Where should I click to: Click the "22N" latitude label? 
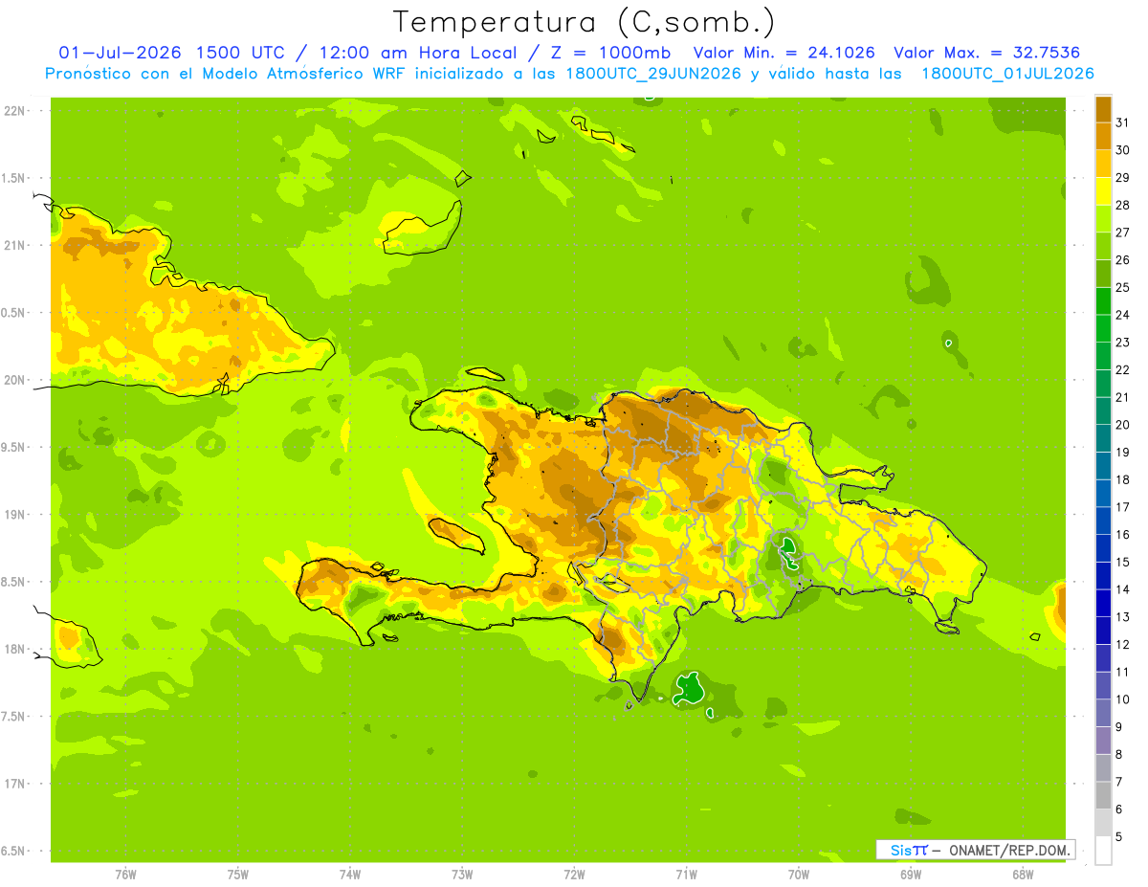pos(15,111)
